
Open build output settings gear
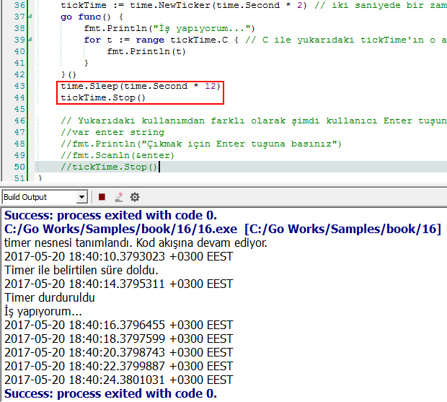pos(135,197)
